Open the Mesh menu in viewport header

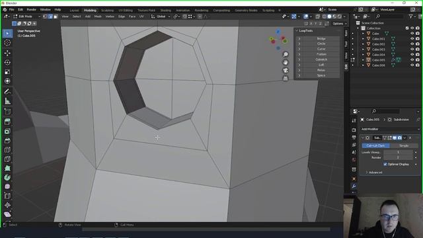98,17
